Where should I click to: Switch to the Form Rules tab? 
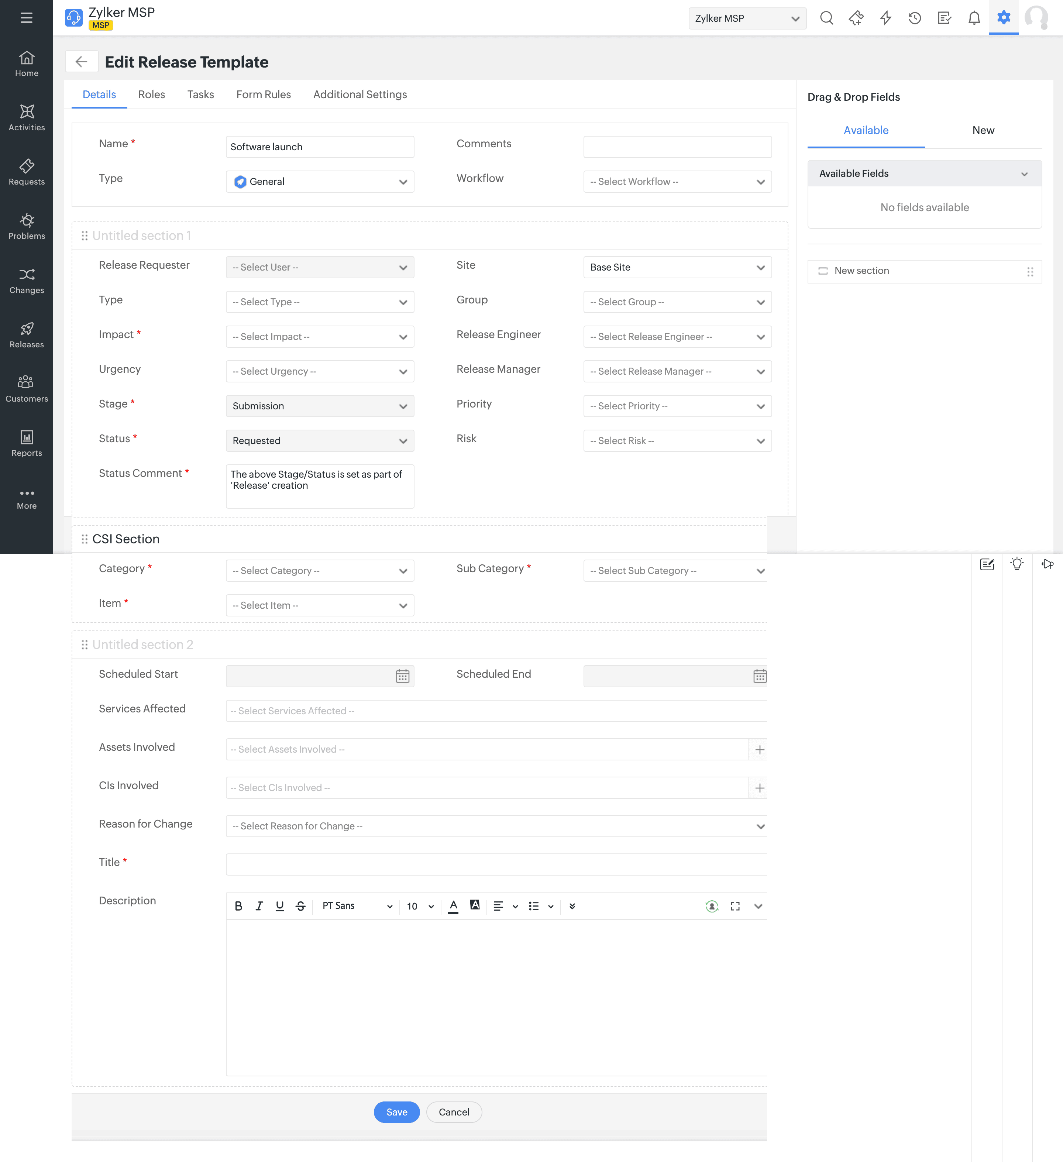pos(263,94)
